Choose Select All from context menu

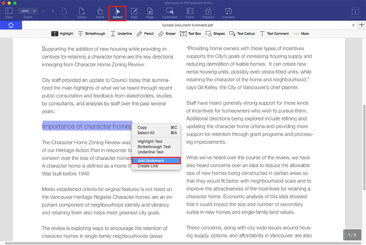tap(156, 133)
